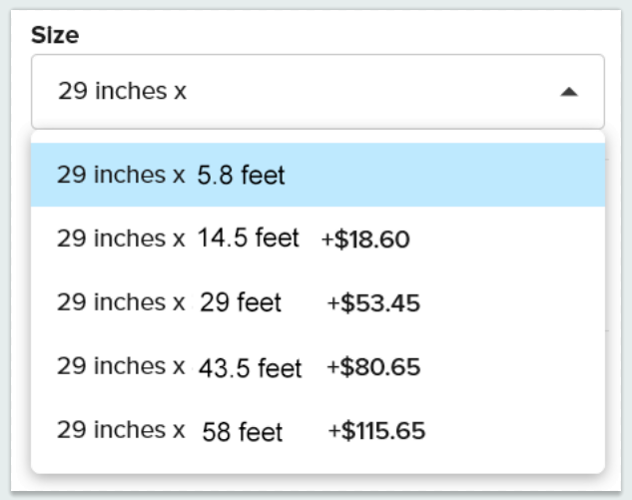The width and height of the screenshot is (632, 500).
Task: Click the +$18.60 price upcharge
Action: pos(365,240)
